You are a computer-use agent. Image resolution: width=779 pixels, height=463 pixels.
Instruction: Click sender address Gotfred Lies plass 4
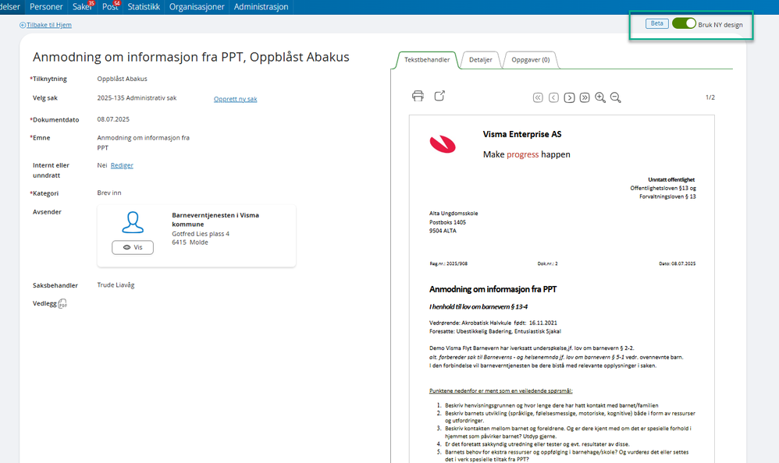(x=201, y=234)
